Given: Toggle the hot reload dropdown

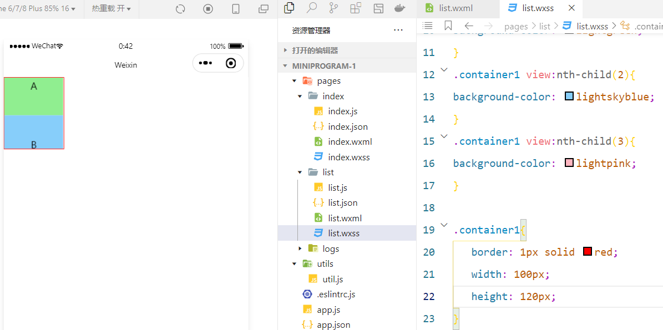Looking at the screenshot, I should (x=112, y=9).
